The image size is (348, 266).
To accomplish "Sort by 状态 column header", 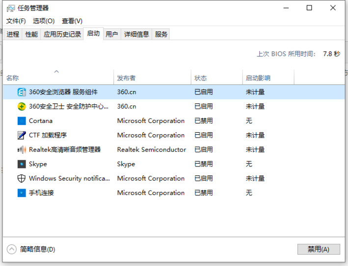I will pos(201,78).
